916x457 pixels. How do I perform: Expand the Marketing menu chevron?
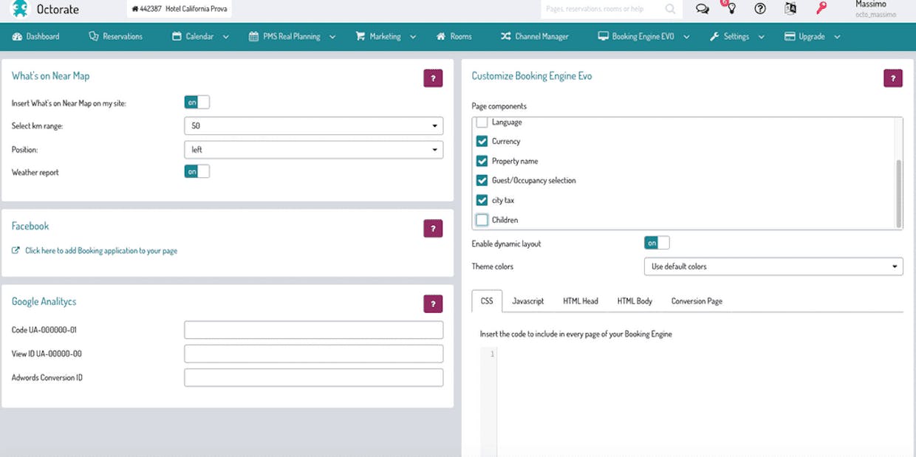point(413,37)
